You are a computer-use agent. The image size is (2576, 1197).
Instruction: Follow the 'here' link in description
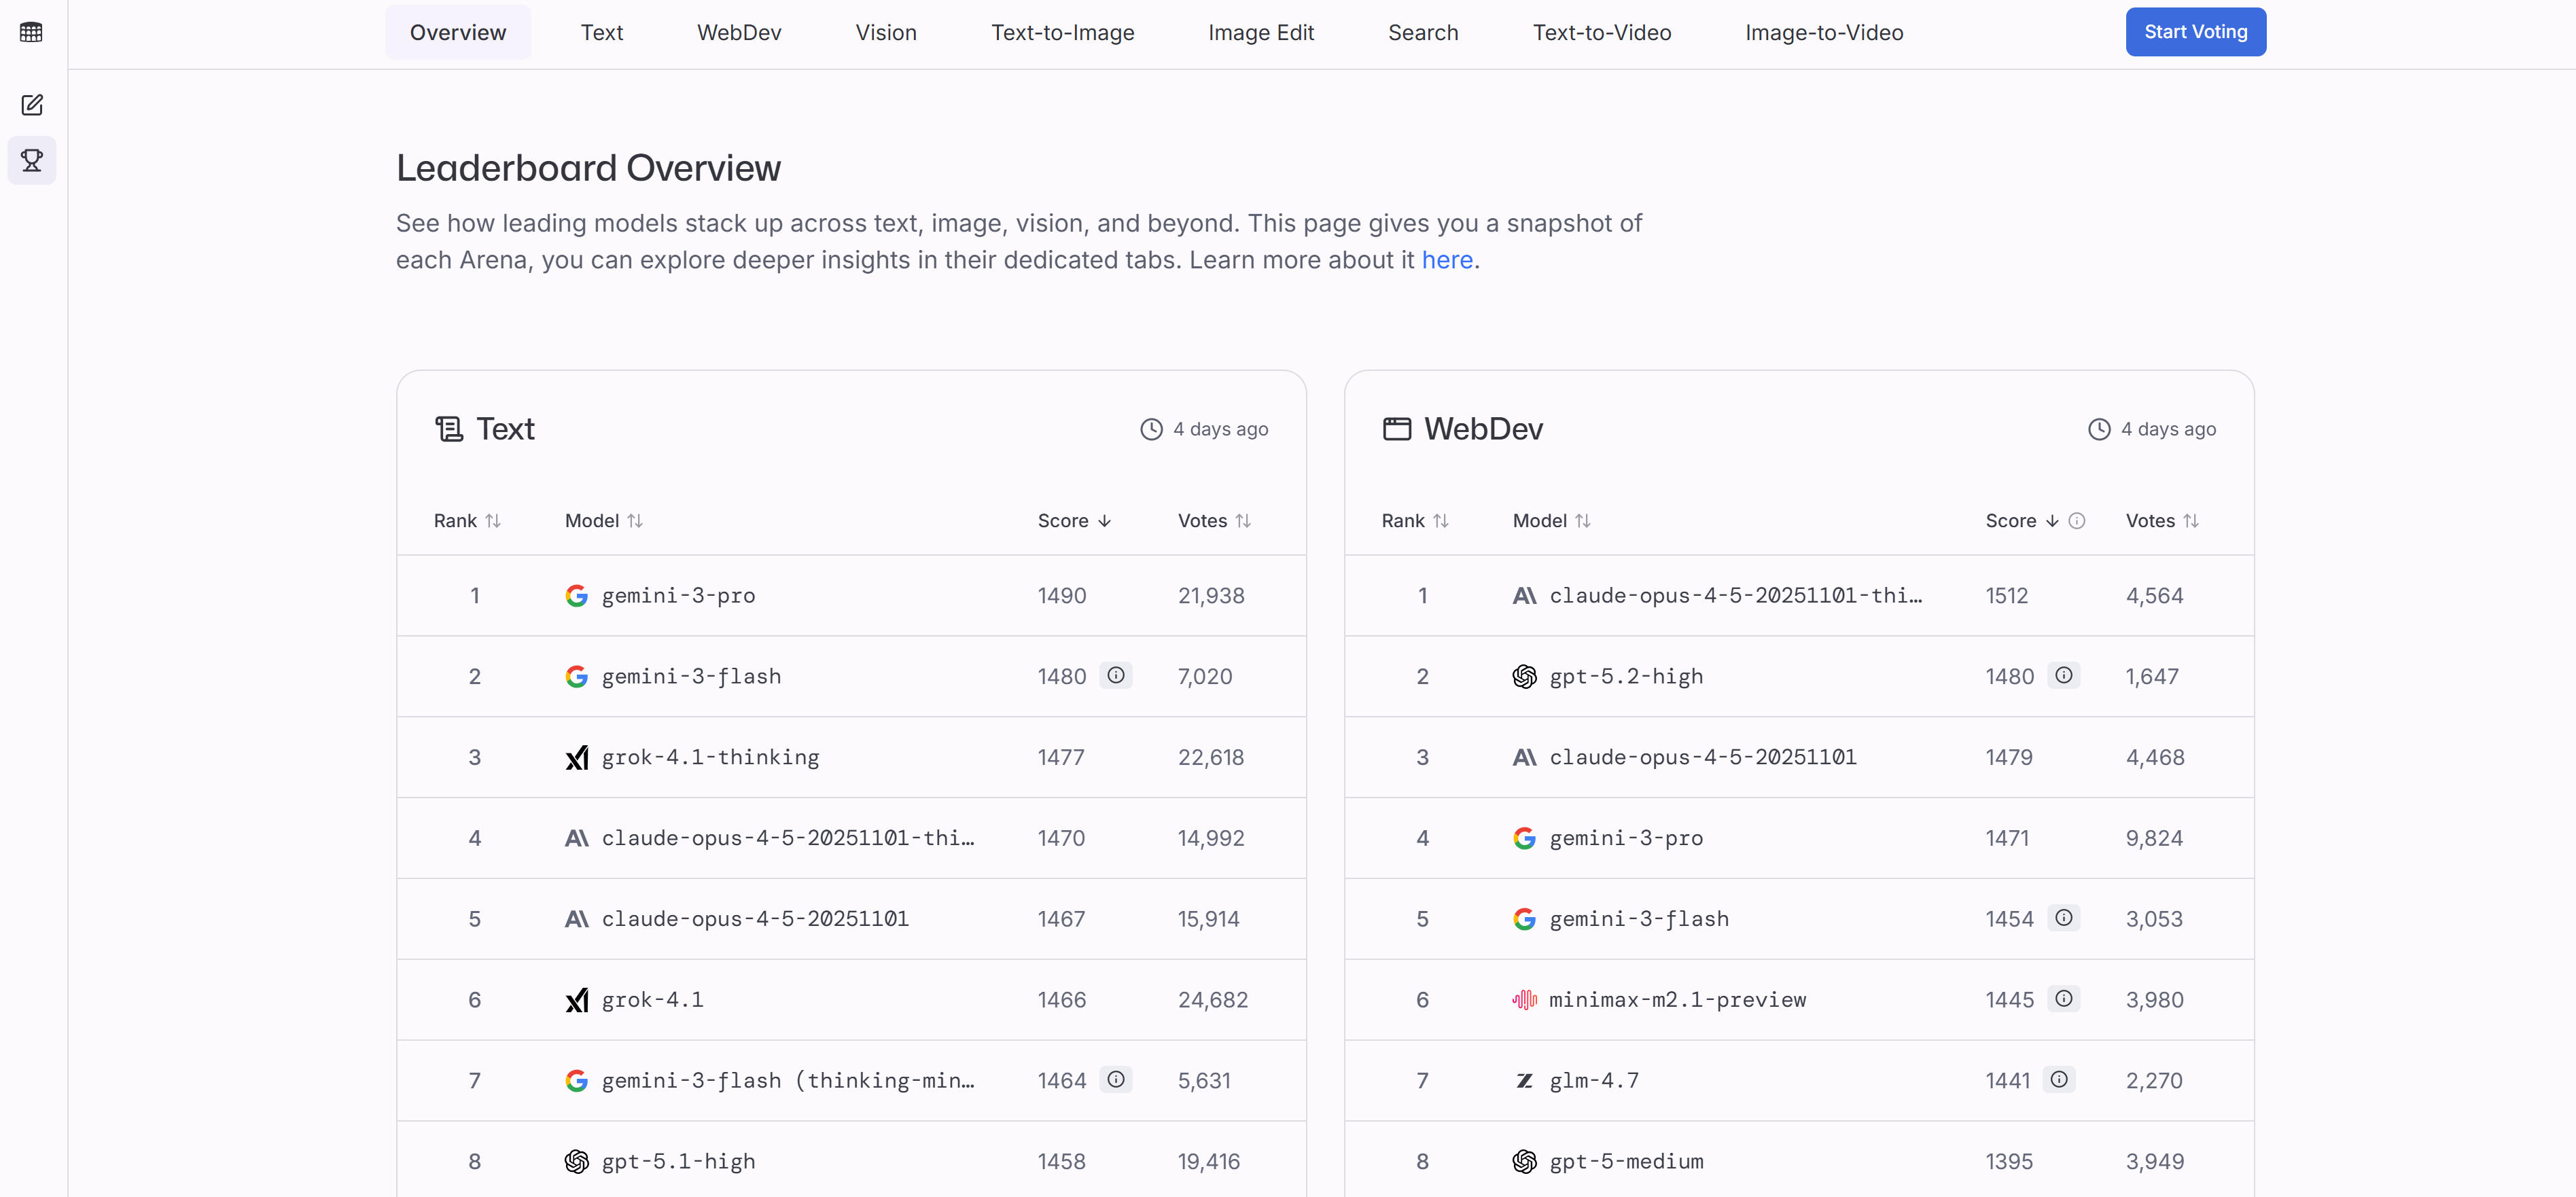tap(1447, 260)
